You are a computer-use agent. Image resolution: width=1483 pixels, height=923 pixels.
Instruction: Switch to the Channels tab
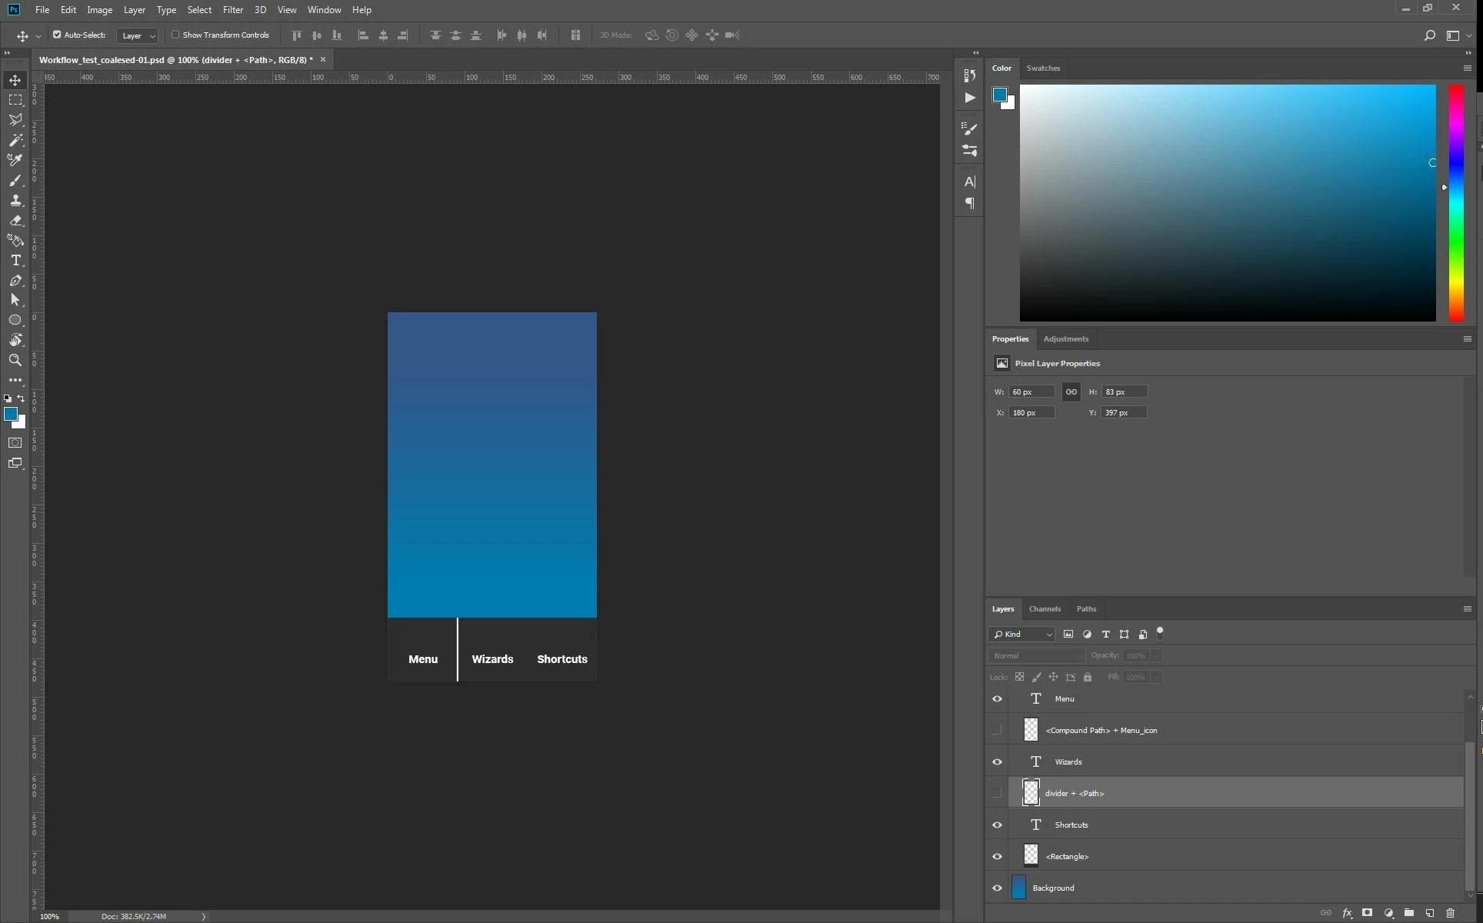(x=1045, y=608)
